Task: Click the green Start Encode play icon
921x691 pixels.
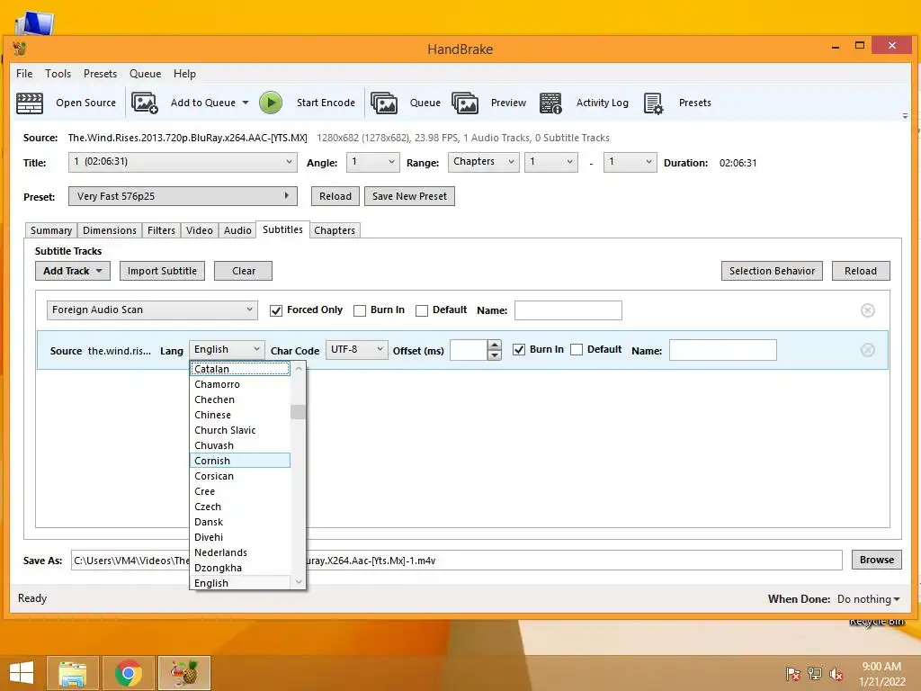Action: pos(271,103)
